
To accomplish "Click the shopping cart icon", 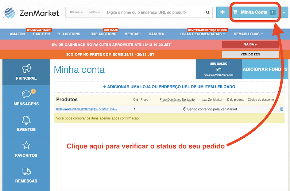I will coord(235,12).
